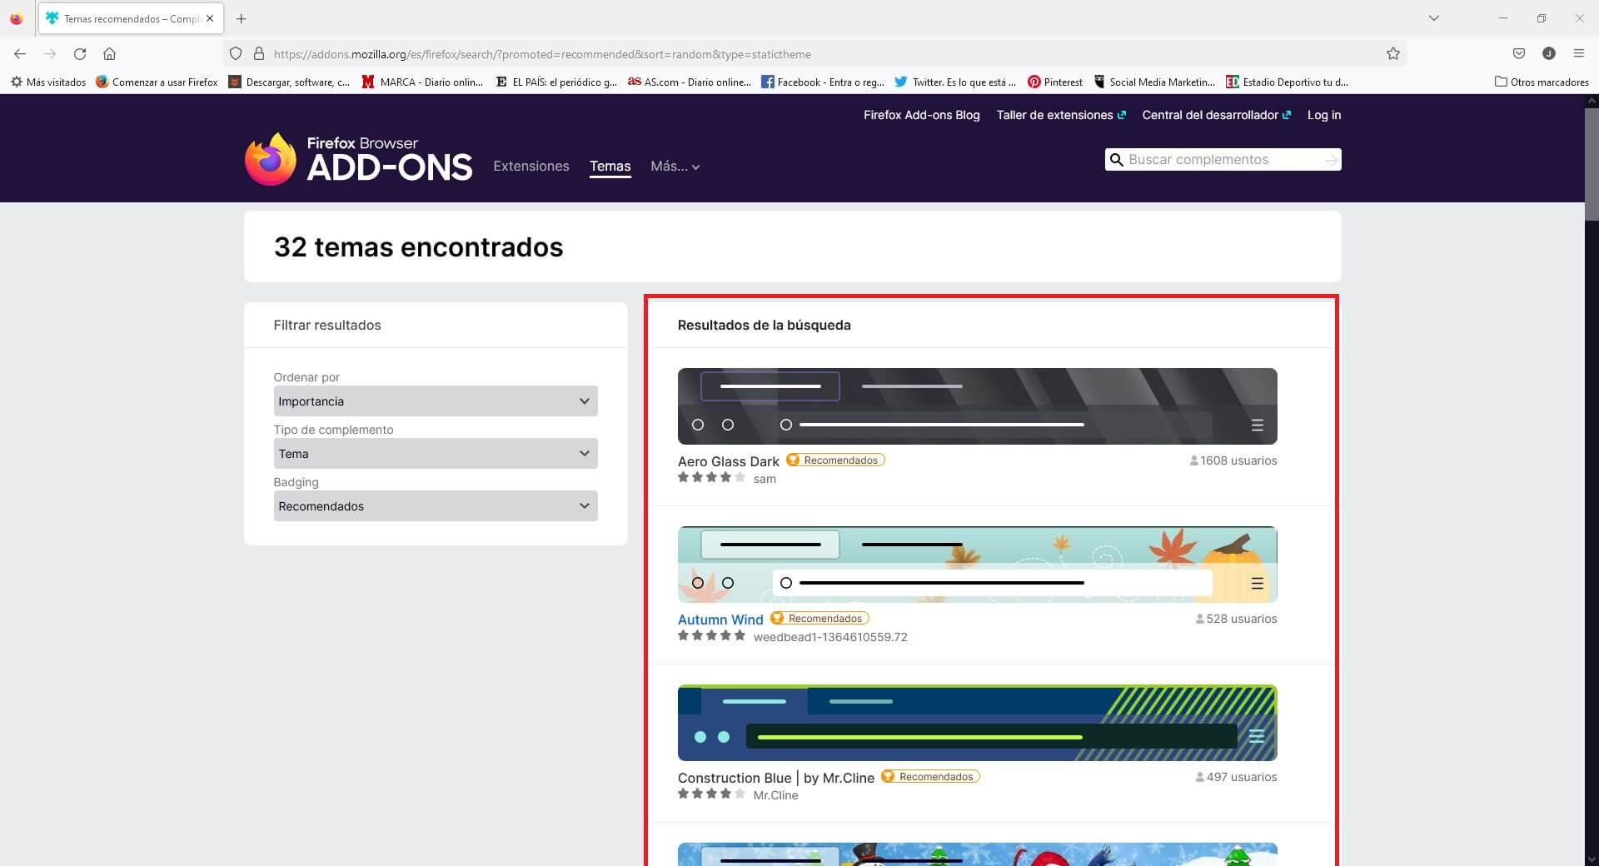Screen dimensions: 1599x866
Task: Open the Facebook bookmark
Action: coord(823,82)
